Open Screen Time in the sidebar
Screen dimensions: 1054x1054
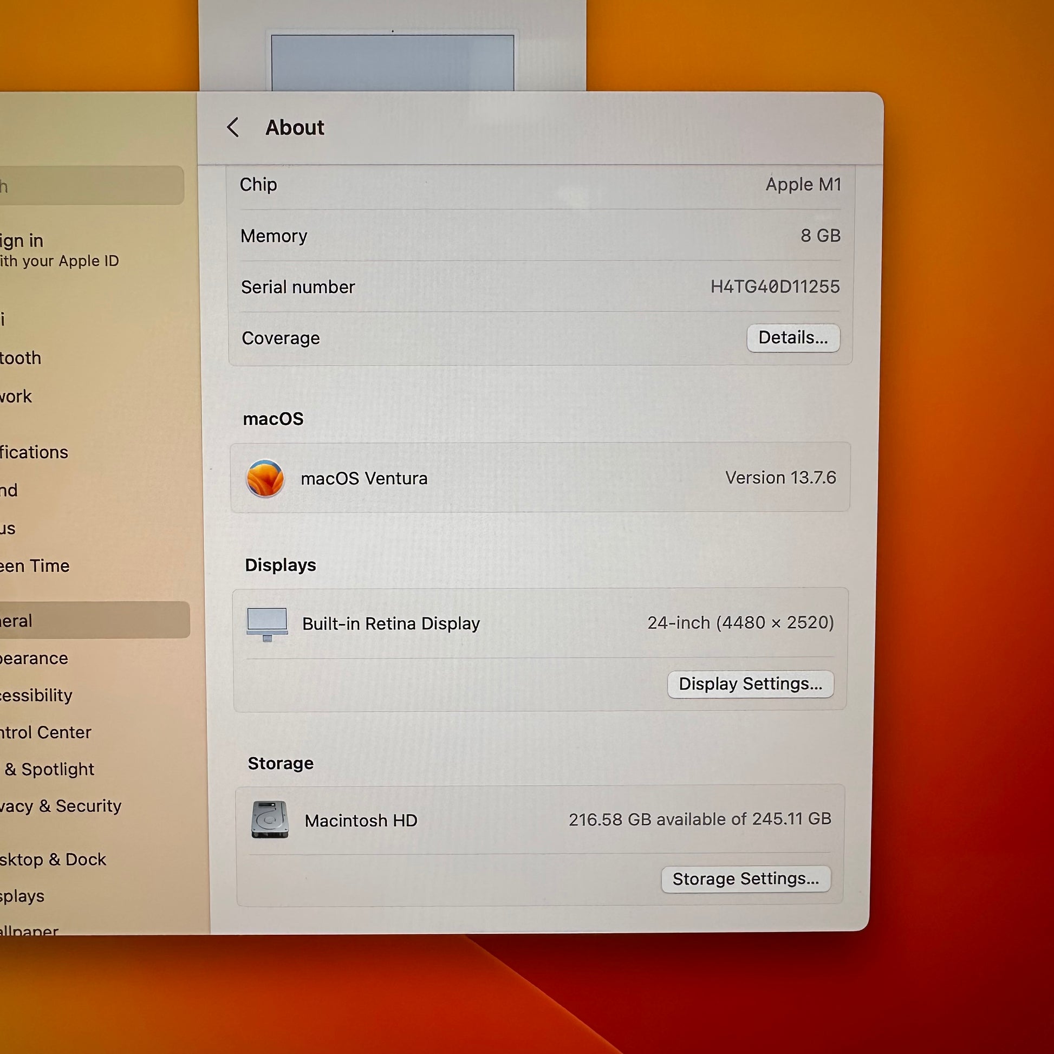(x=35, y=566)
